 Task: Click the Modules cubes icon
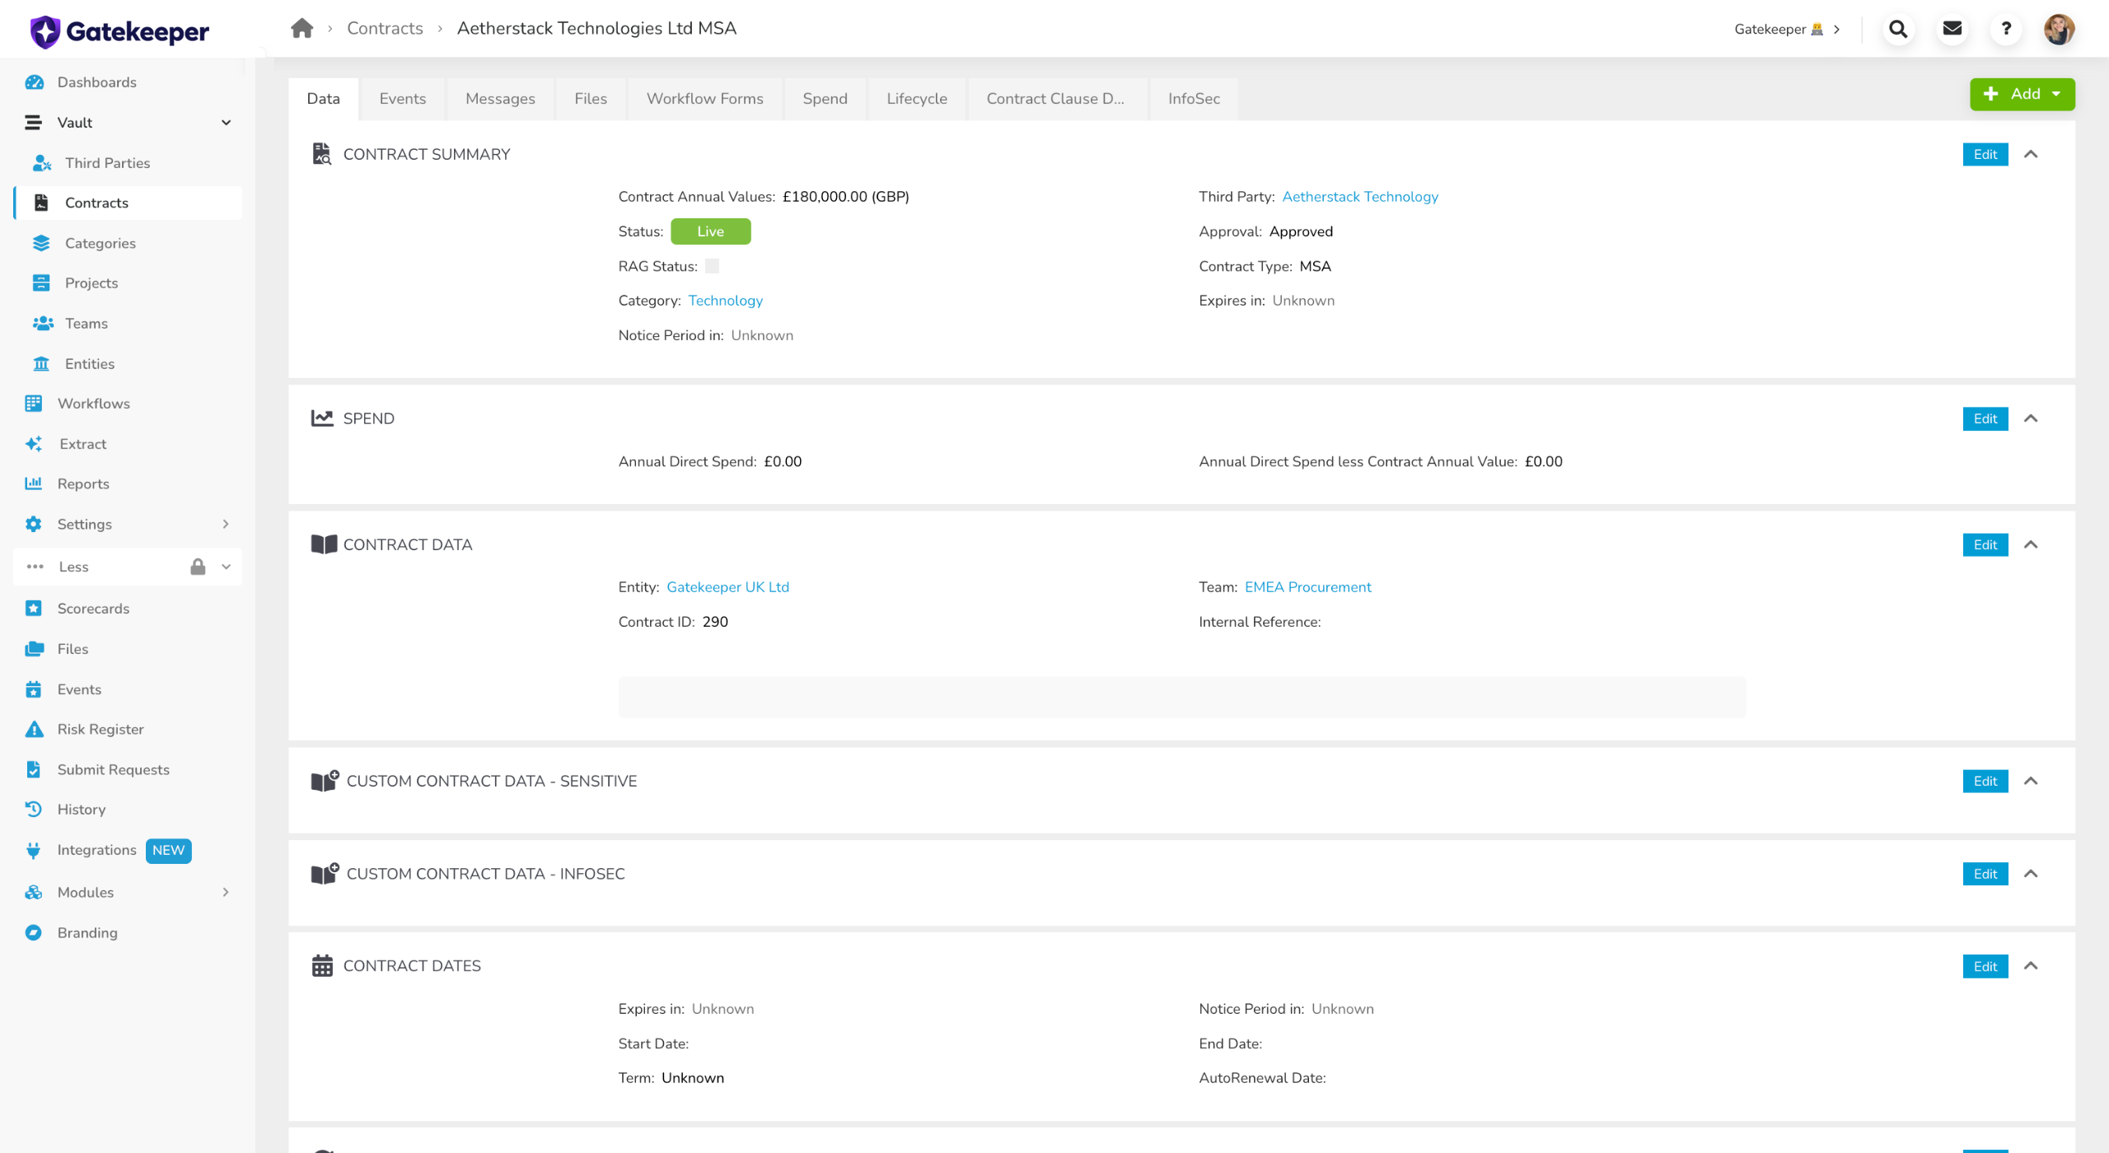(x=34, y=893)
